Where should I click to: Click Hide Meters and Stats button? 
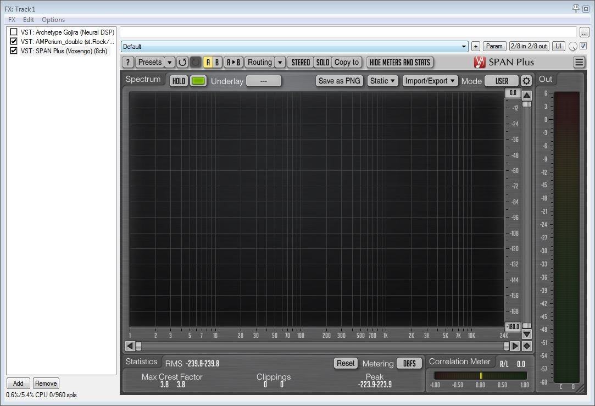[x=399, y=62]
